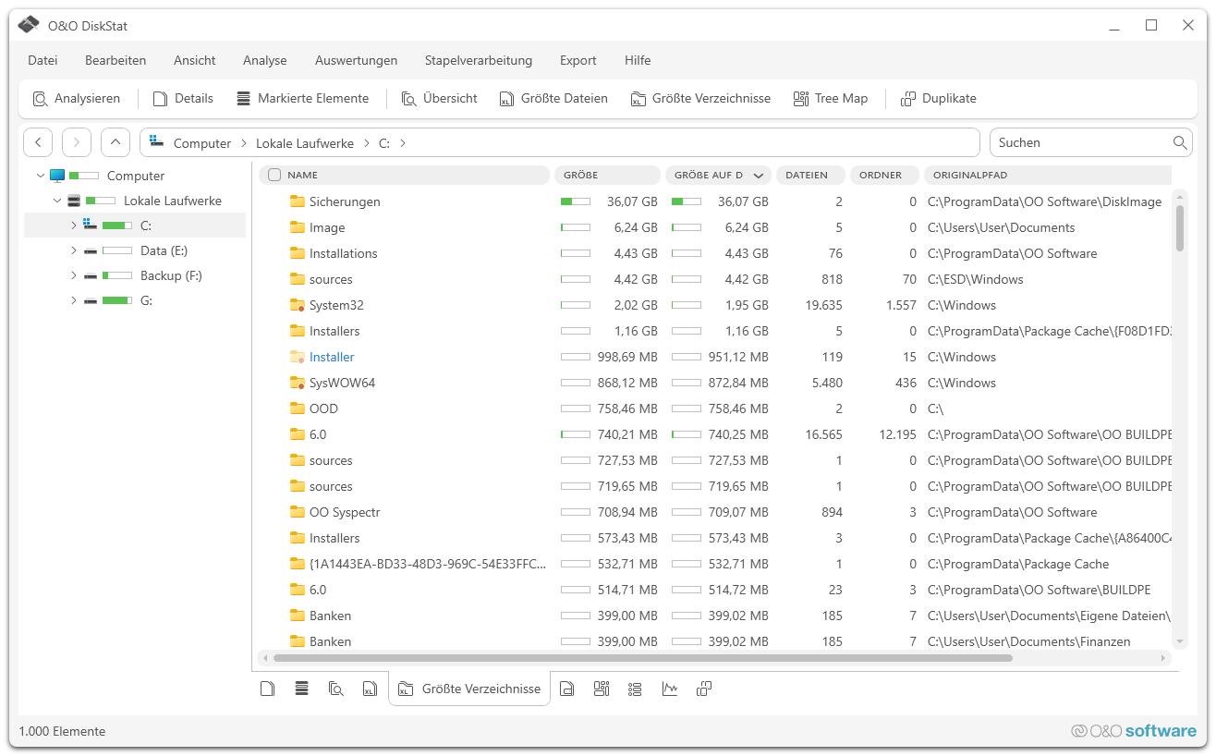The image size is (1216, 756).
Task: Go forward with the right arrow button
Action: tap(77, 142)
